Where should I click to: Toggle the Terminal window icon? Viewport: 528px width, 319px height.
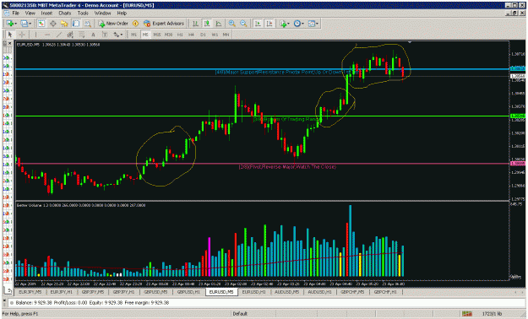(x=76, y=24)
